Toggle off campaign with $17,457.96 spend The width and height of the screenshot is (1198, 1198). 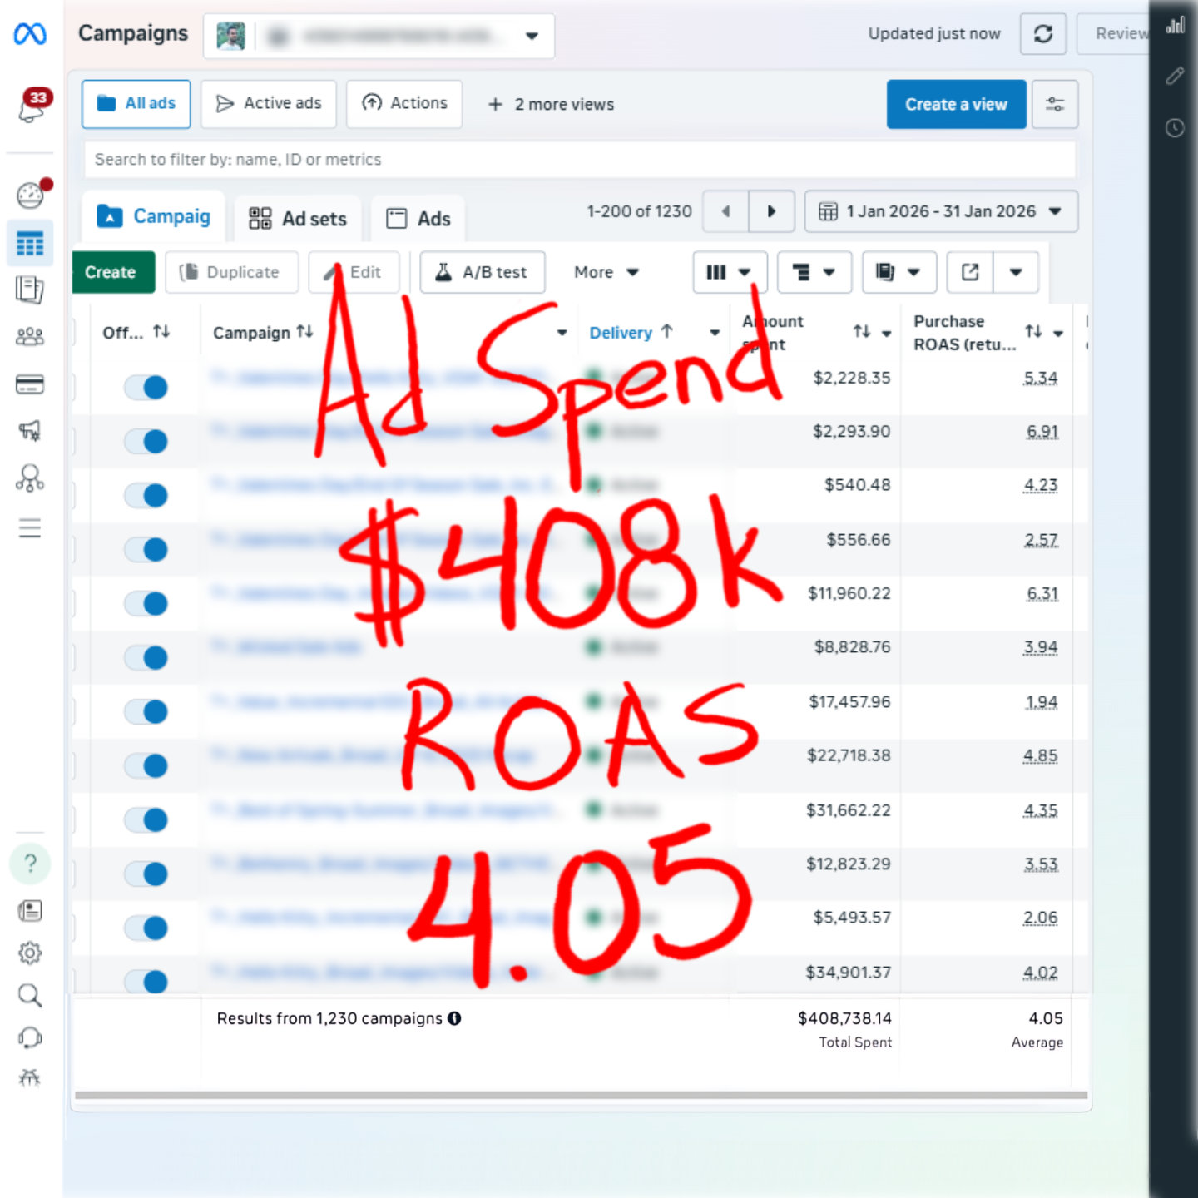pos(146,711)
